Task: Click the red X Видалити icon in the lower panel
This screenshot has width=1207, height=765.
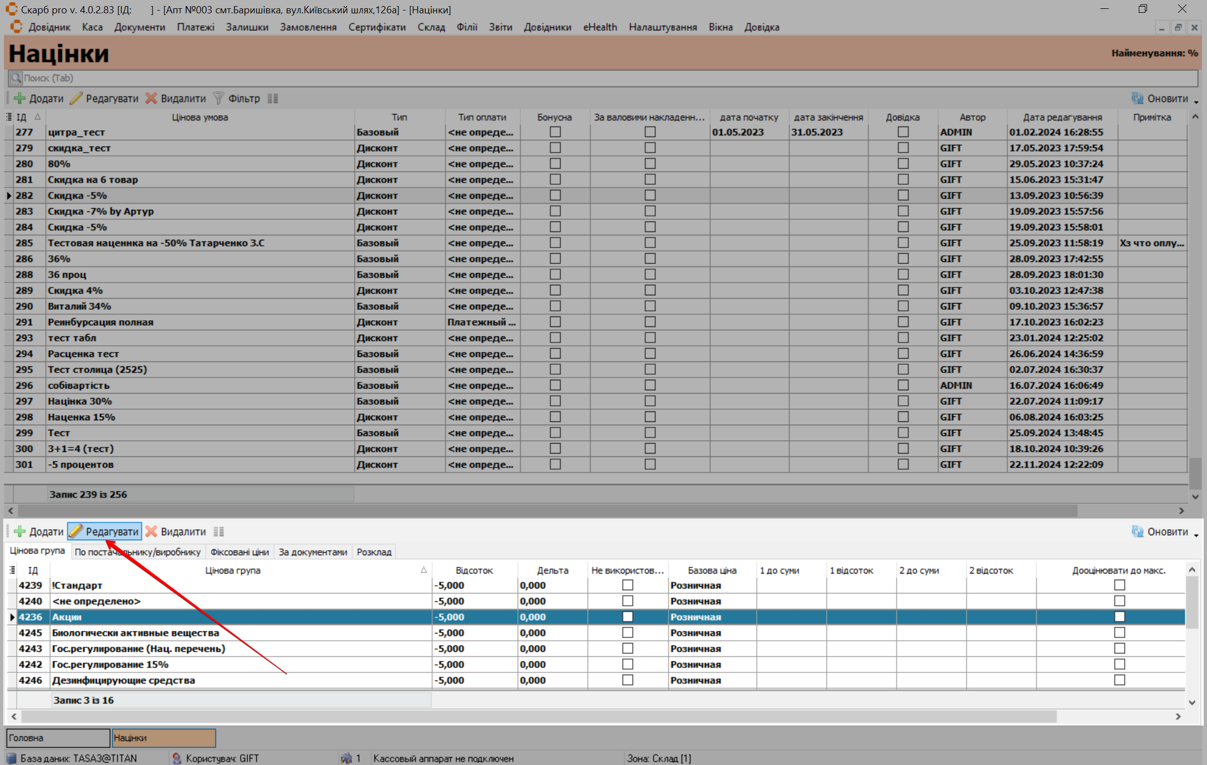Action: pyautogui.click(x=151, y=531)
